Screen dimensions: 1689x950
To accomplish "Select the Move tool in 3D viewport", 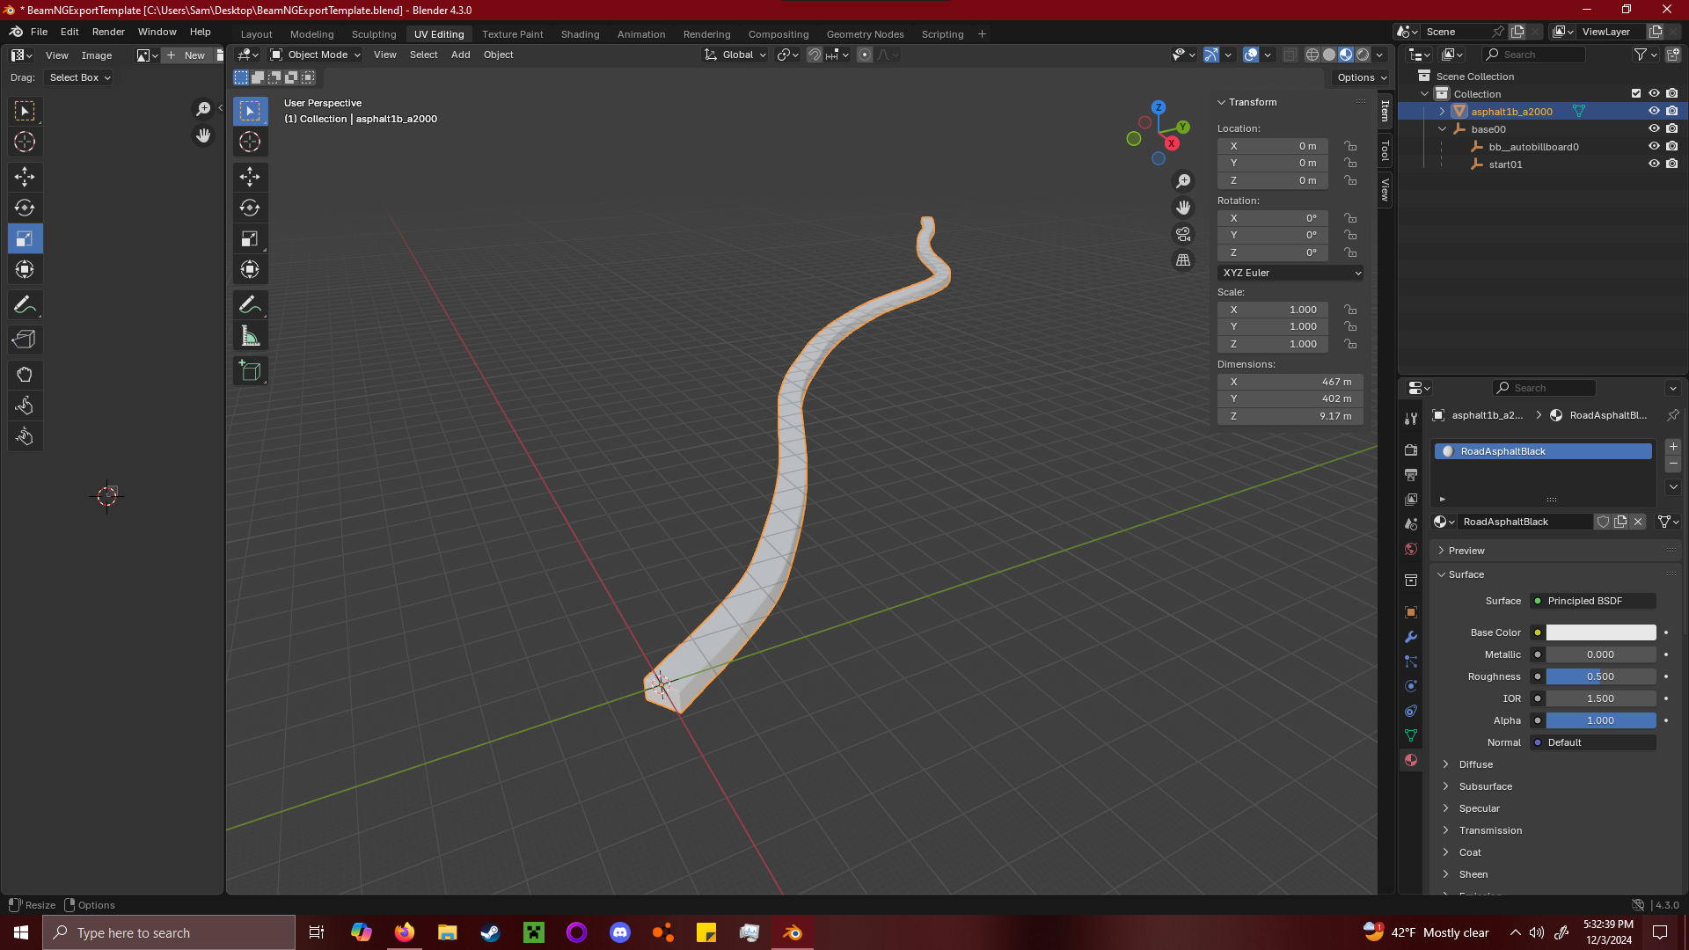I will coord(250,177).
